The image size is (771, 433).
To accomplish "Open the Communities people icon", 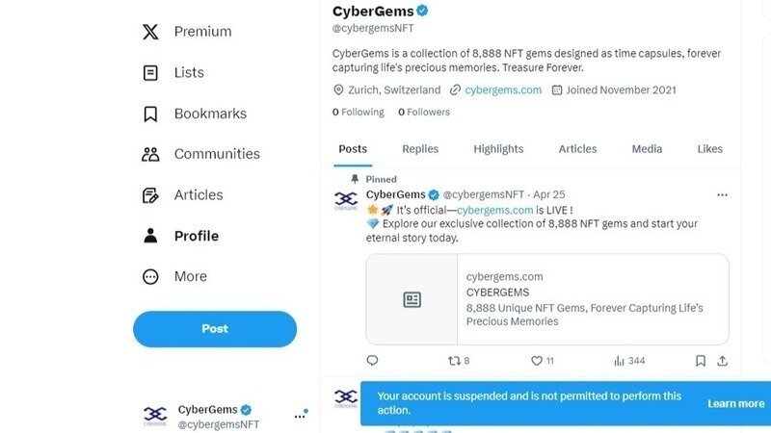I will click(x=150, y=154).
